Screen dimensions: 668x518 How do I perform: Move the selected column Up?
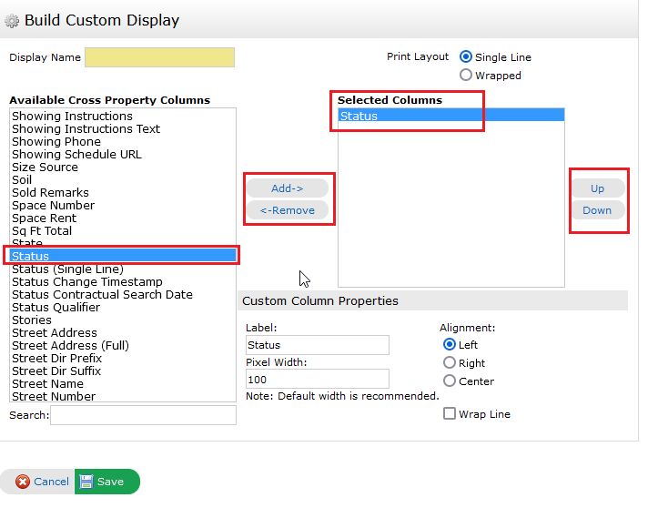597,188
